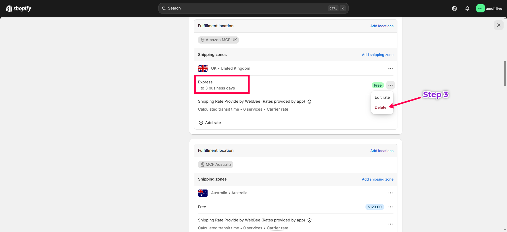
Task: Choose Edit rate from the popup menu
Action: pyautogui.click(x=382, y=97)
